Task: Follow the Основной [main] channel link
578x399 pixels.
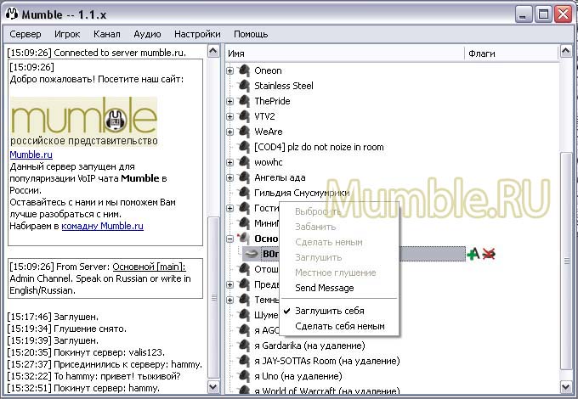Action: coord(149,267)
